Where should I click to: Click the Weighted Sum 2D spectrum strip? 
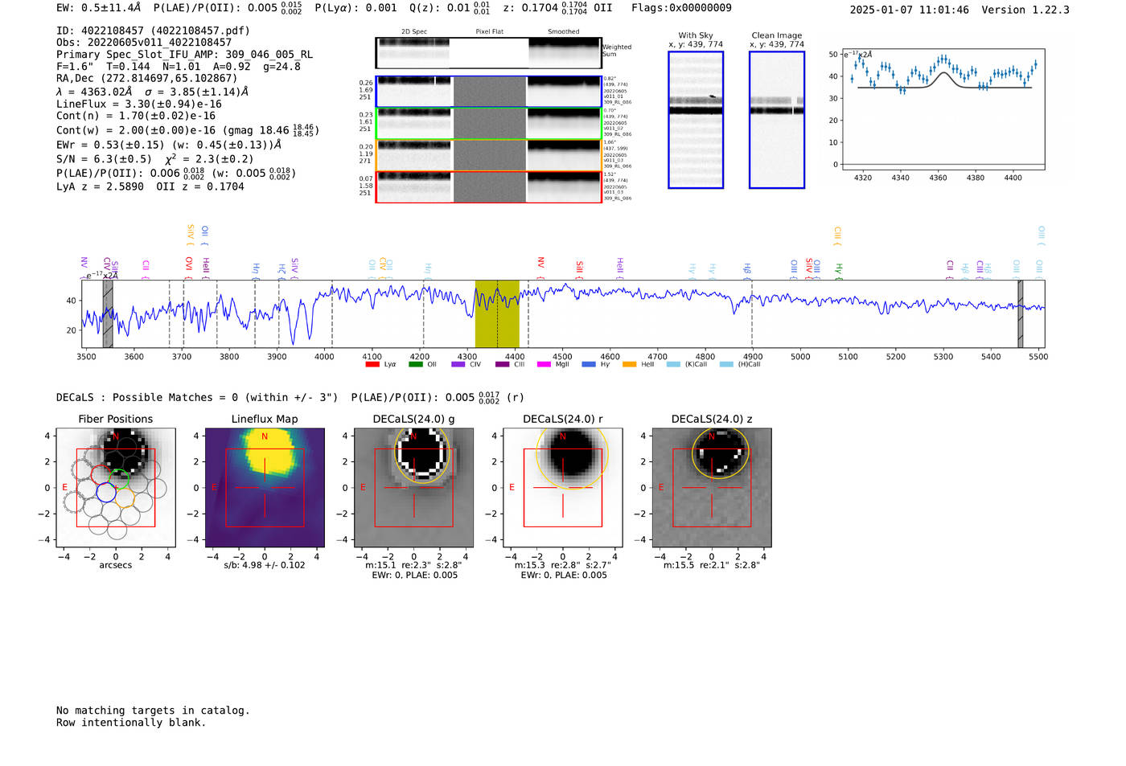(488, 53)
